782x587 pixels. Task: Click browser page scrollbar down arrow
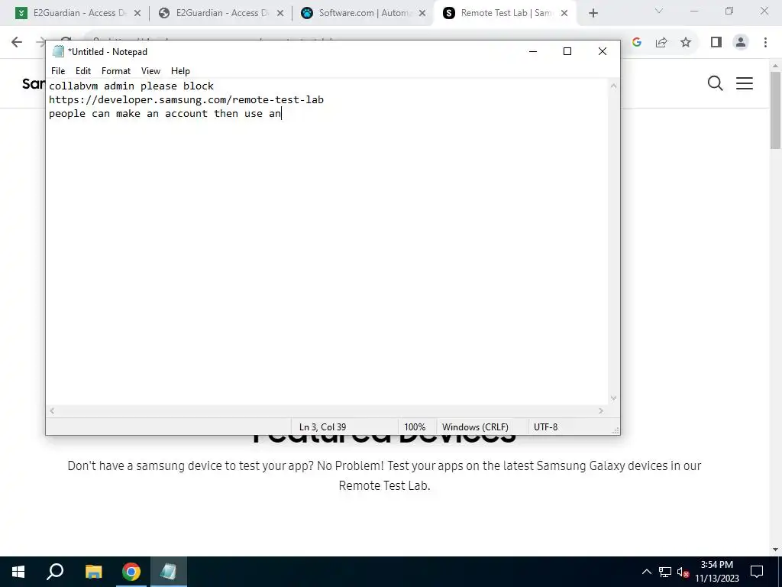(775, 550)
